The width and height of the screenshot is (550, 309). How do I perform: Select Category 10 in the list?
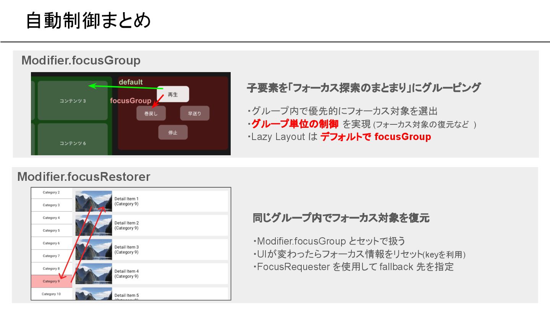pos(51,294)
